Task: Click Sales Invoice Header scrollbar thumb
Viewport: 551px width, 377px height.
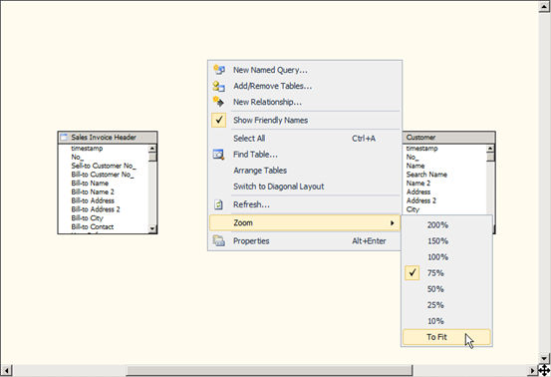Action: coord(152,157)
